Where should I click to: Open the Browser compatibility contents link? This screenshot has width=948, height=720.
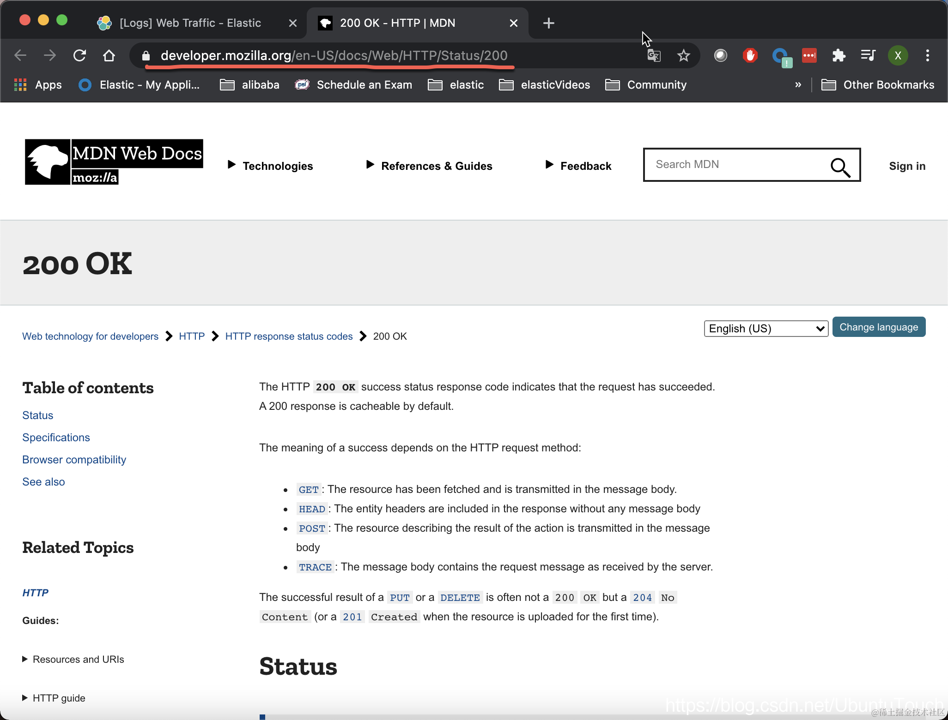pos(74,460)
